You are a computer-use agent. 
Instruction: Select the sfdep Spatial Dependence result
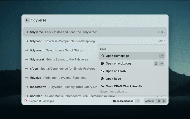(x=59, y=69)
